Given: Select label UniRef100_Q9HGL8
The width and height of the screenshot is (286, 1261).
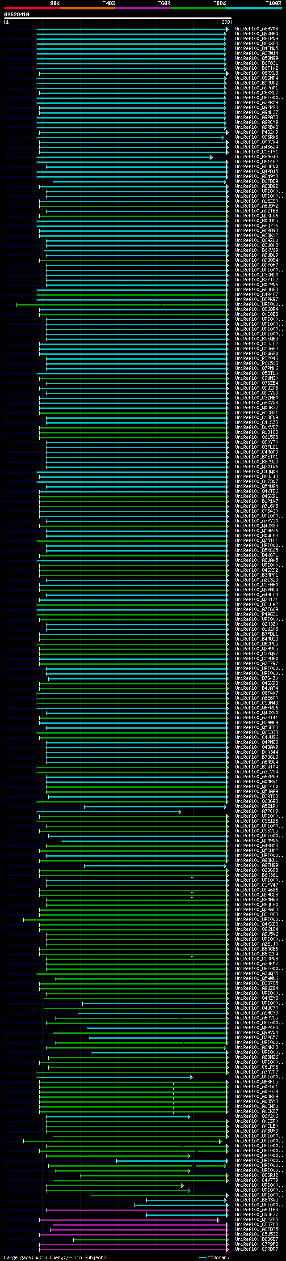Looking at the screenshot, I should pos(257,895).
